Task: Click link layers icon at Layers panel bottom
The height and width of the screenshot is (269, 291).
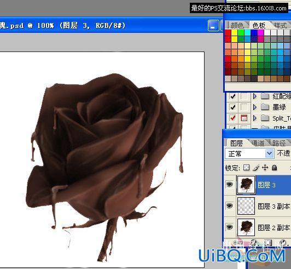Action: [x=238, y=243]
